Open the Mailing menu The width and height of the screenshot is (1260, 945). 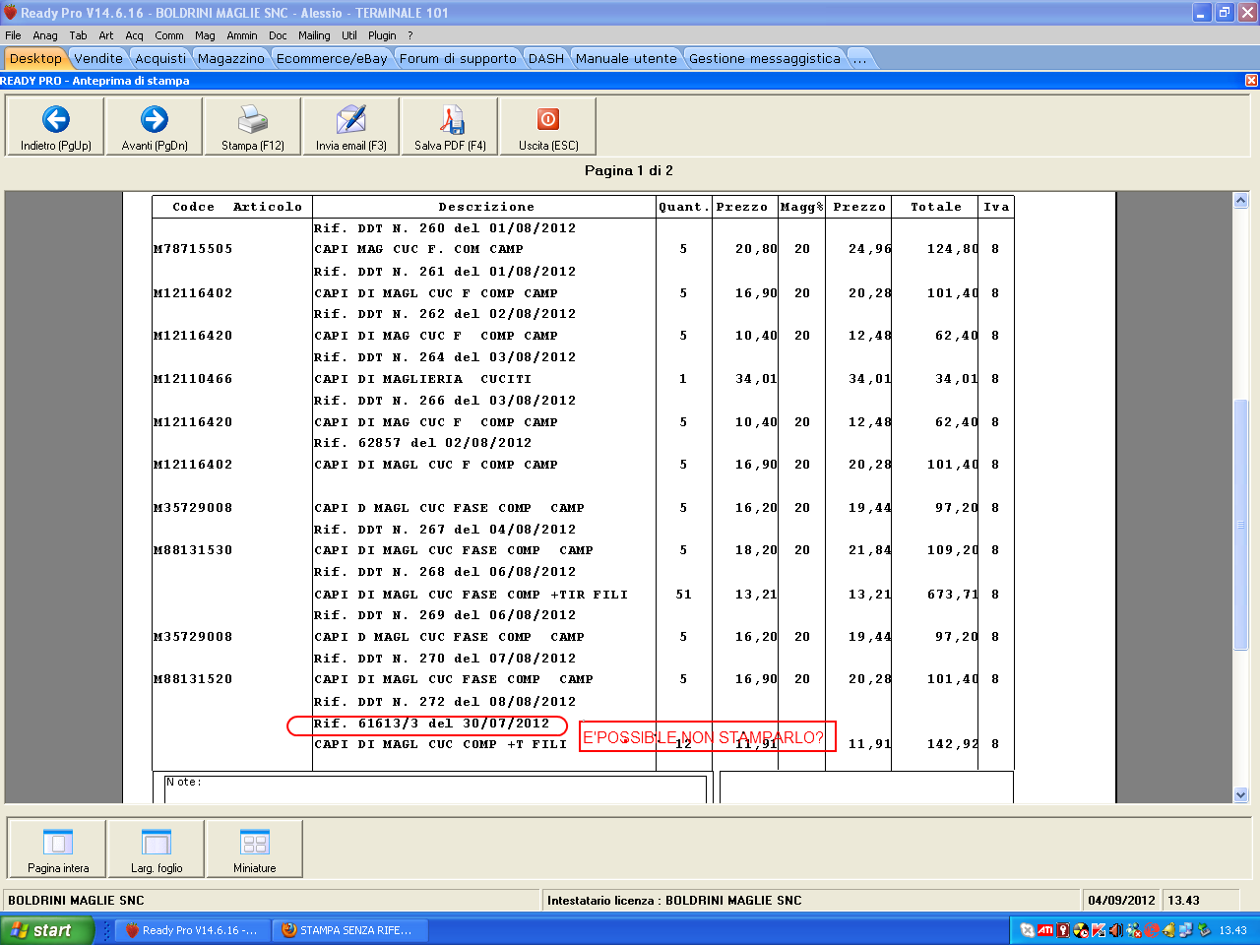click(315, 35)
